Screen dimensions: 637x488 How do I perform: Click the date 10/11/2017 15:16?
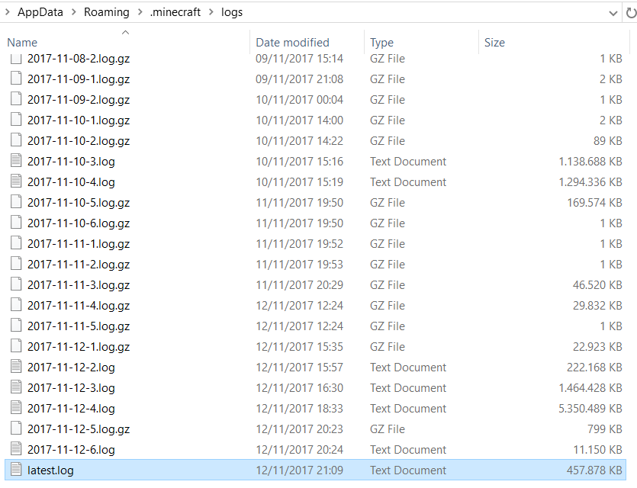tap(299, 162)
